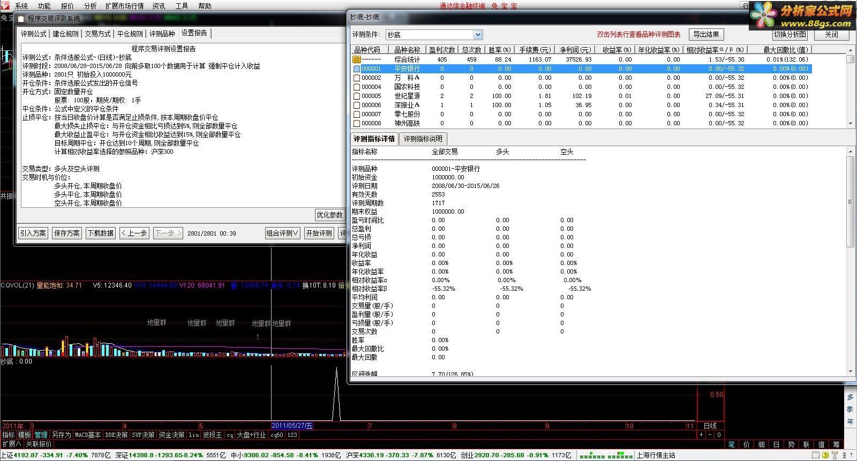Go back with 上一步 button
The image size is (857, 461).
pyautogui.click(x=134, y=233)
